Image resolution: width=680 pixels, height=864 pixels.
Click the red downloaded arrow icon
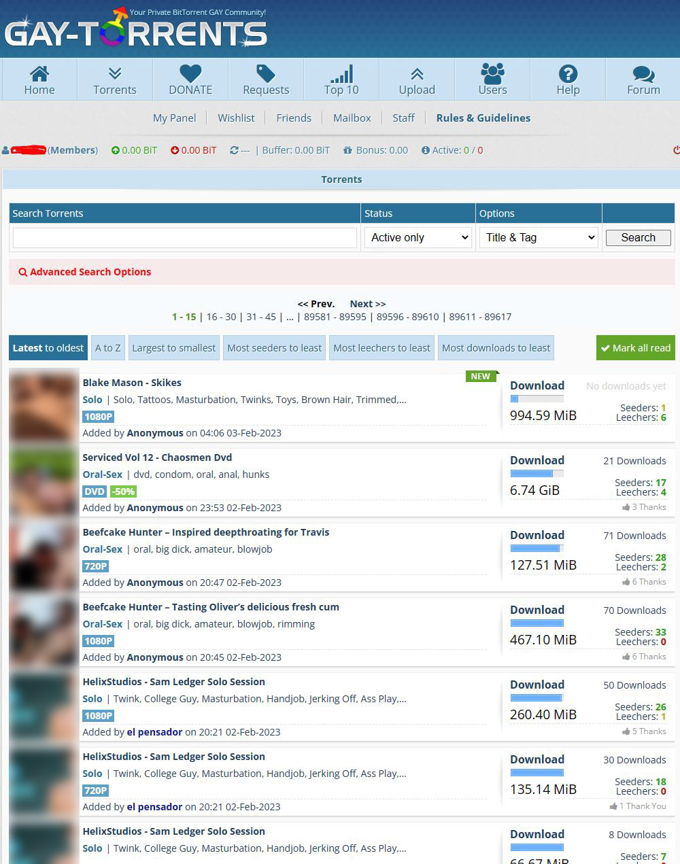tap(175, 150)
